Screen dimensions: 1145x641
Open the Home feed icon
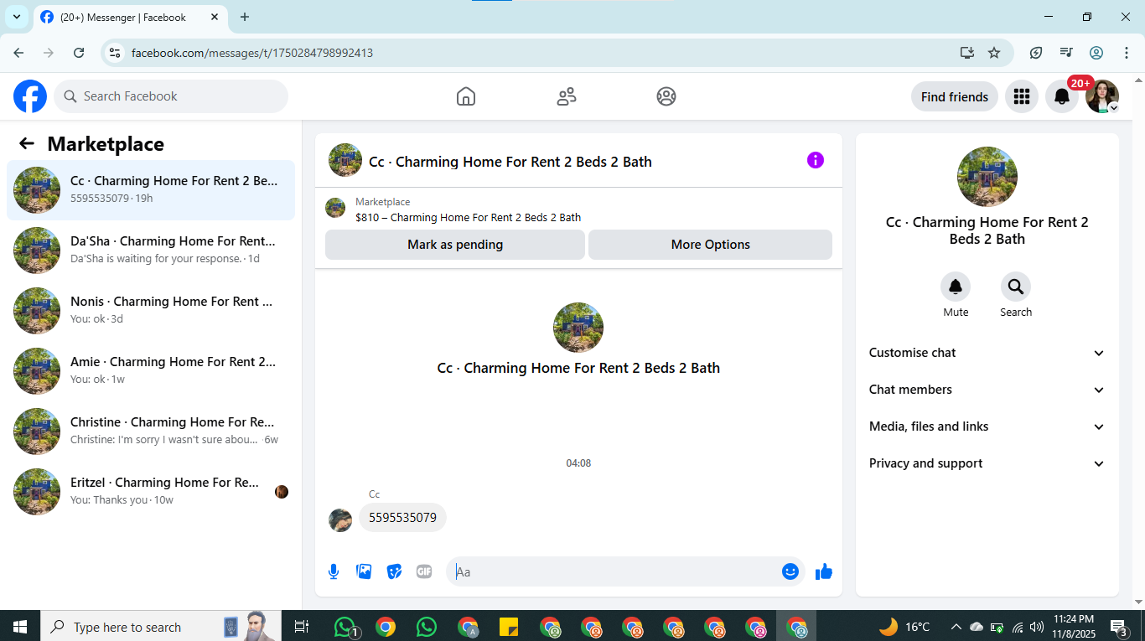[x=466, y=96]
